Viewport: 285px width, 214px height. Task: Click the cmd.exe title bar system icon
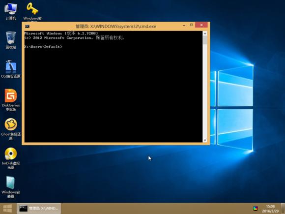(27, 27)
